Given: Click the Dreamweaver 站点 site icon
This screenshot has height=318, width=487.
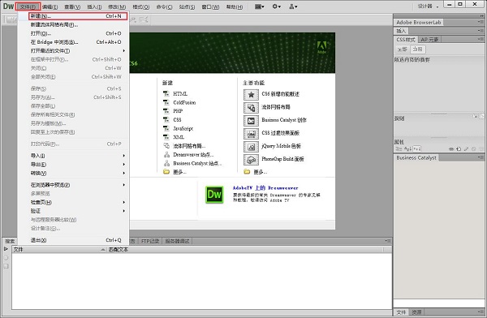Looking at the screenshot, I should (x=166, y=154).
